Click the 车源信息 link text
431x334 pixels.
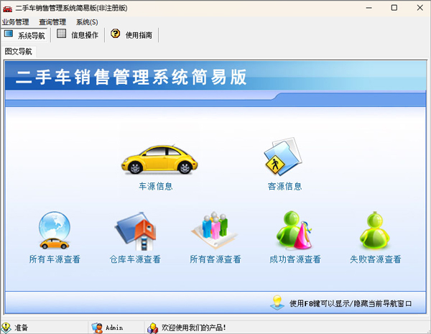tap(156, 186)
